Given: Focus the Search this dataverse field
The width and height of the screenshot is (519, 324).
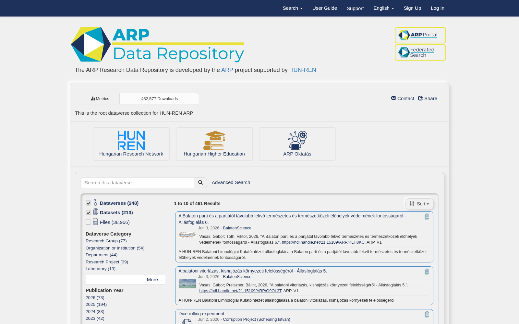Looking at the screenshot, I should tap(137, 183).
